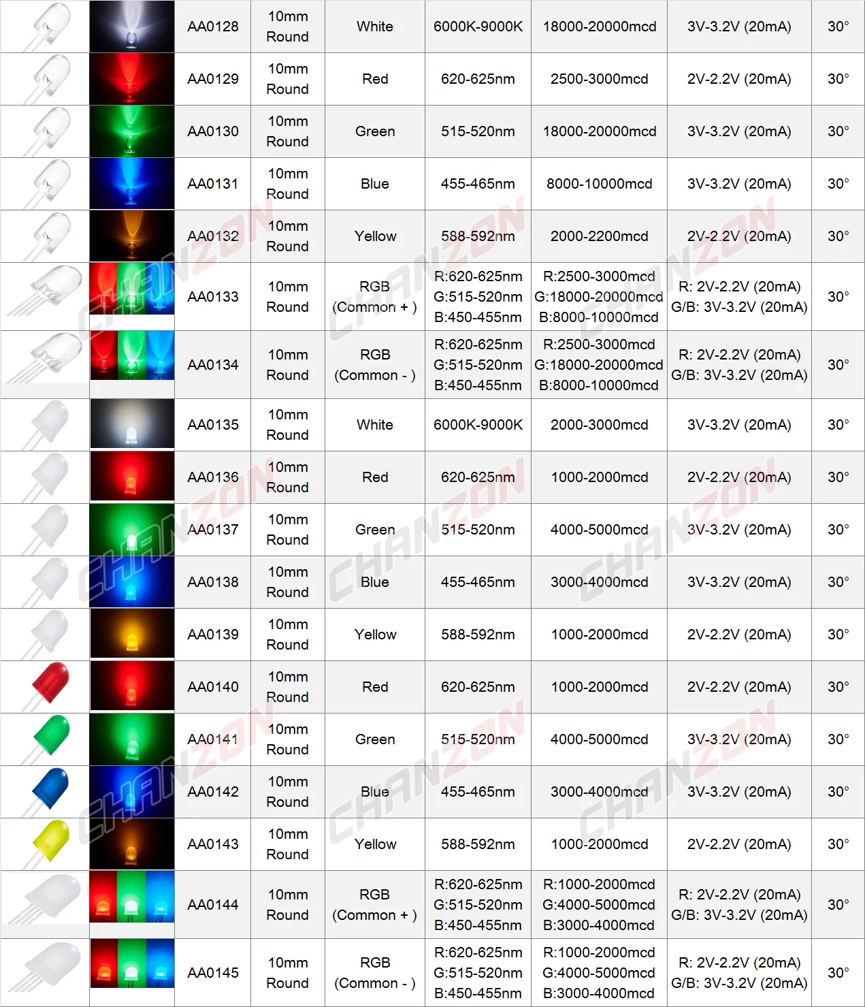The image size is (865, 1007).
Task: Select the 2V-2.2V (20mA) voltage cell for AA0132
Action: tap(739, 236)
